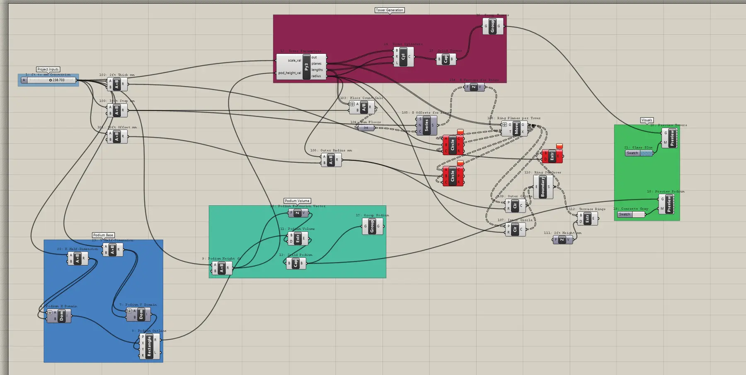Viewport: 746px width, 375px height.
Task: Select the red Extr error component
Action: [552, 156]
